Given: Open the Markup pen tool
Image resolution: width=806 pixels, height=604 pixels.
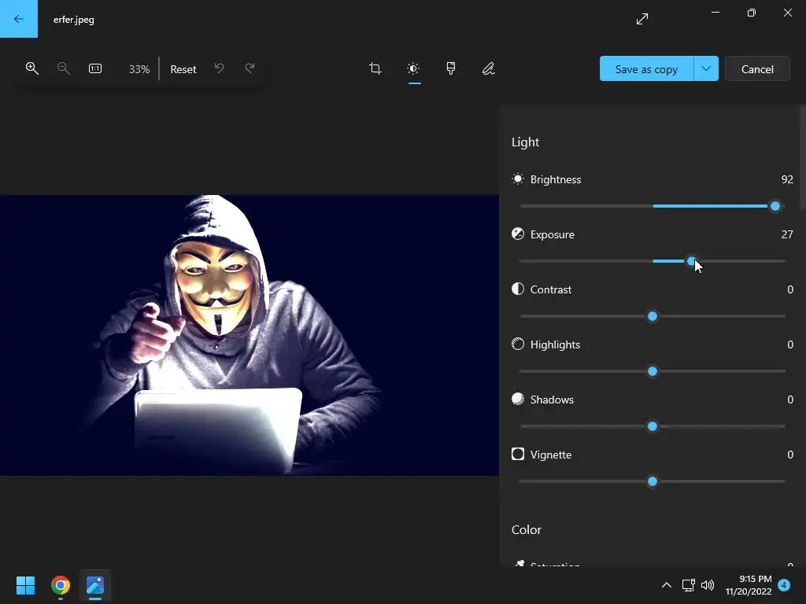Looking at the screenshot, I should coord(488,68).
